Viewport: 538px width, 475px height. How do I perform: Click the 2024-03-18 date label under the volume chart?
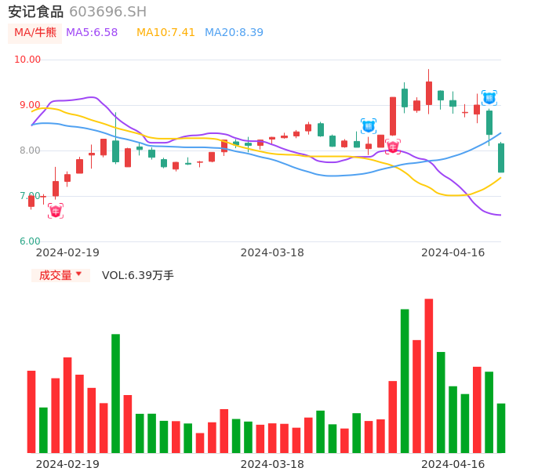(272, 464)
